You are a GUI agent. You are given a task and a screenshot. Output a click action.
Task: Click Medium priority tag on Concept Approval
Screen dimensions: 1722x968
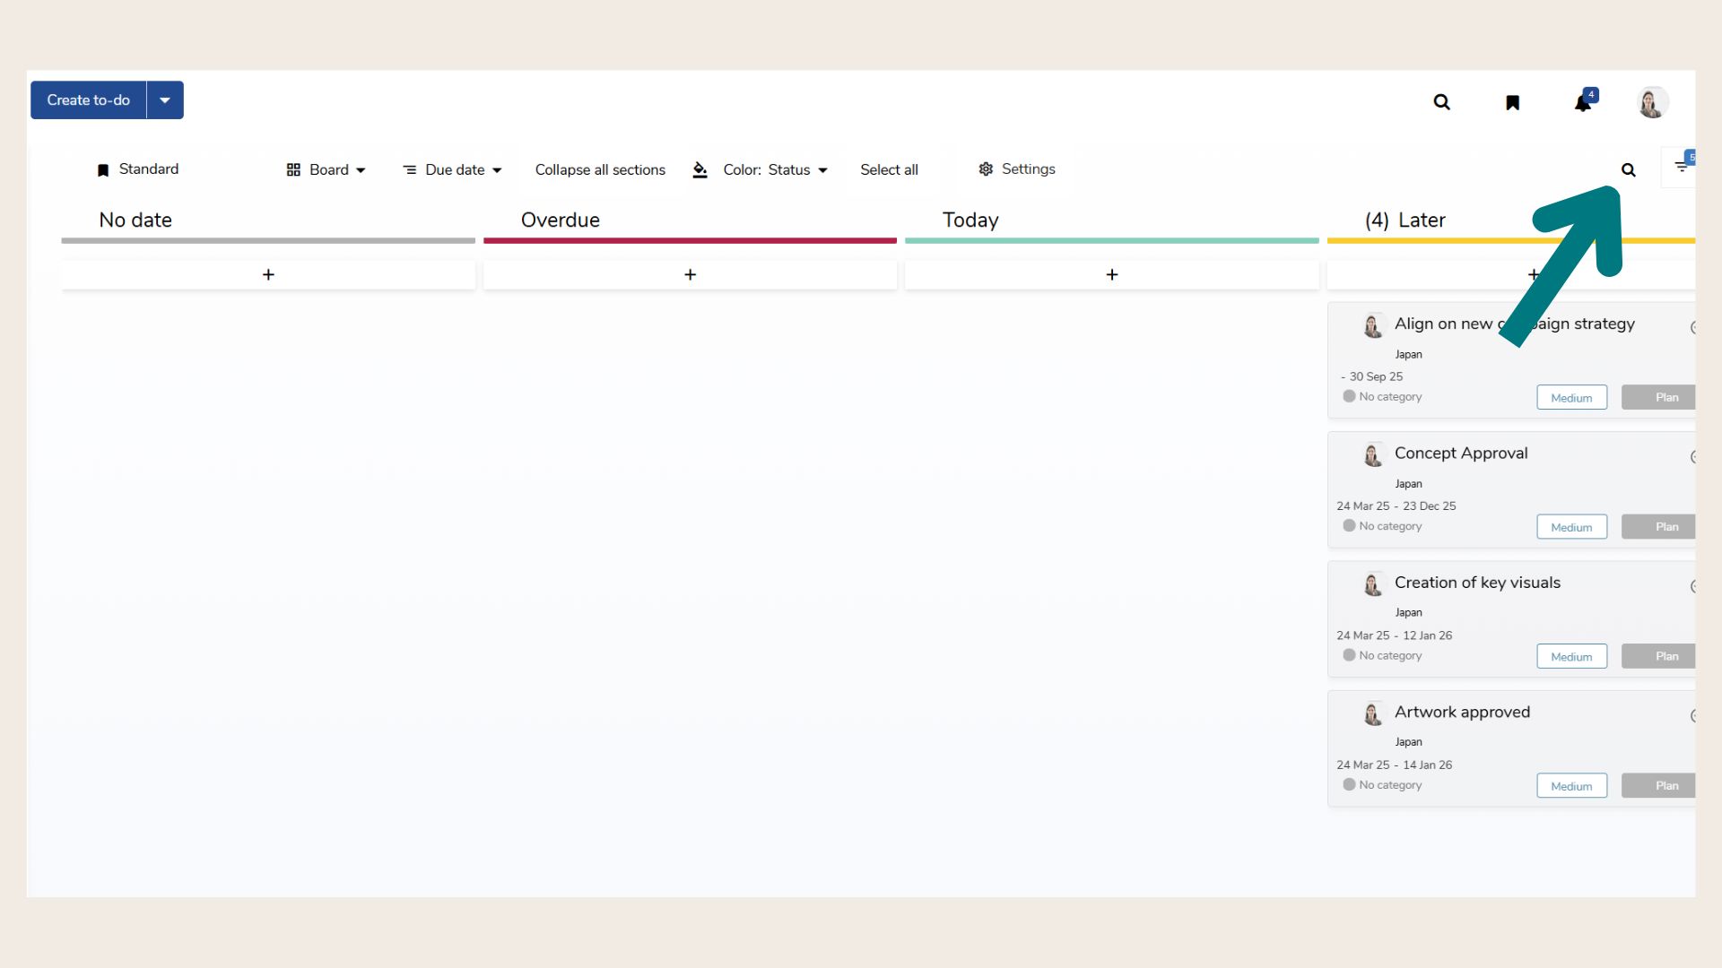1571,527
